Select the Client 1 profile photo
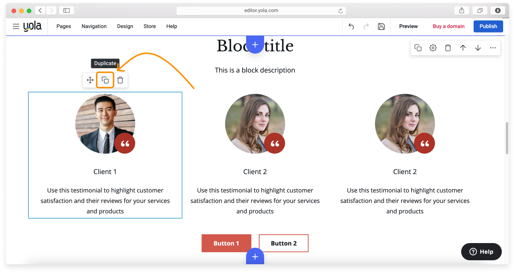This screenshot has height=273, width=515. pyautogui.click(x=105, y=123)
